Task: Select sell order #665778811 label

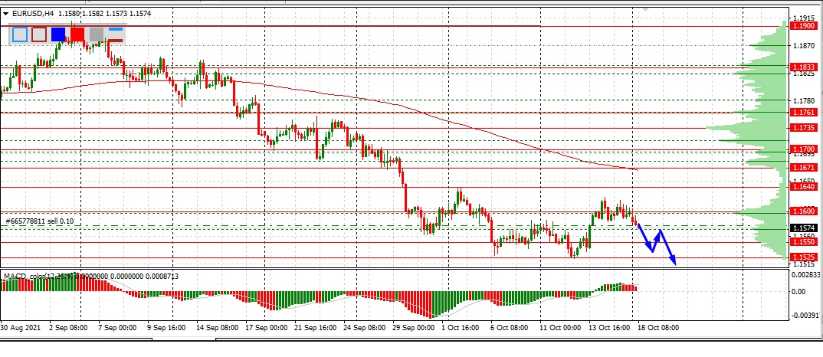Action: [x=40, y=221]
